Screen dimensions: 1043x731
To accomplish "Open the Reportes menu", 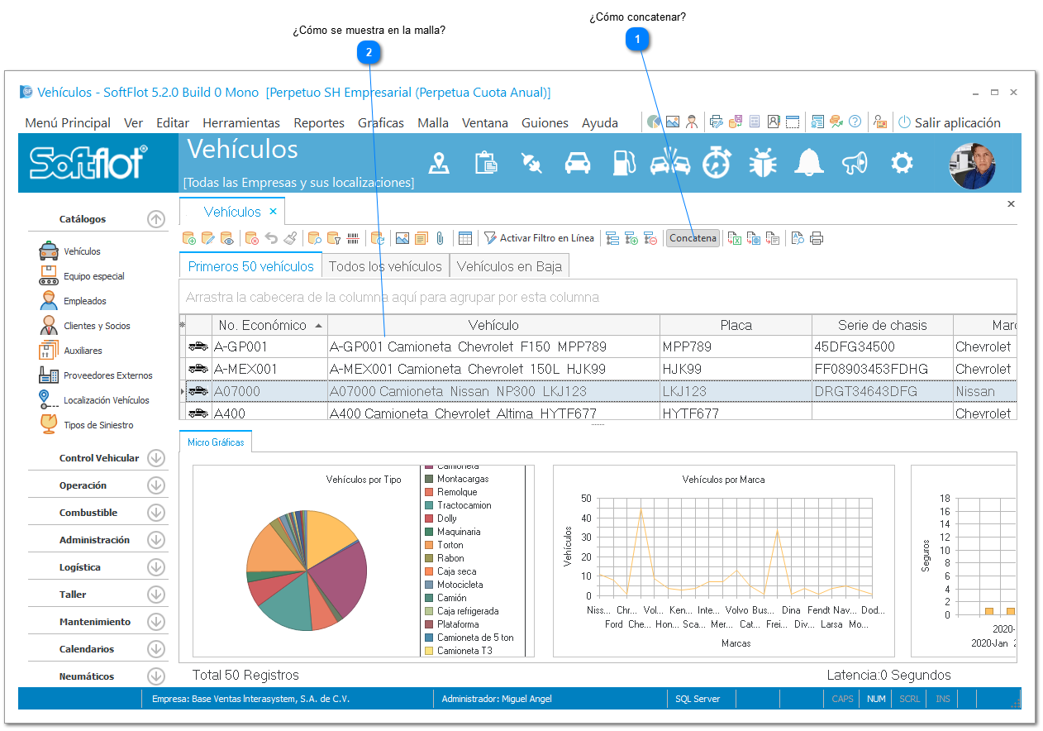I will point(319,122).
